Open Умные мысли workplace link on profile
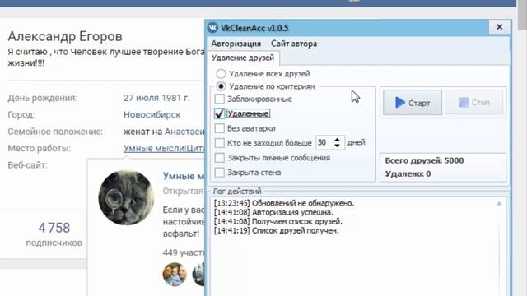This screenshot has height=296, width=527. click(164, 148)
